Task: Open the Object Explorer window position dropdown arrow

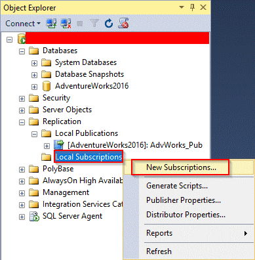Action: pos(182,7)
